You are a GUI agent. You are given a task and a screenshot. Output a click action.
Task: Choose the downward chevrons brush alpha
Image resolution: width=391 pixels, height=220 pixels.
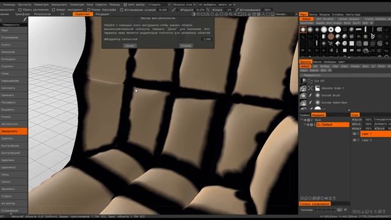373,37
